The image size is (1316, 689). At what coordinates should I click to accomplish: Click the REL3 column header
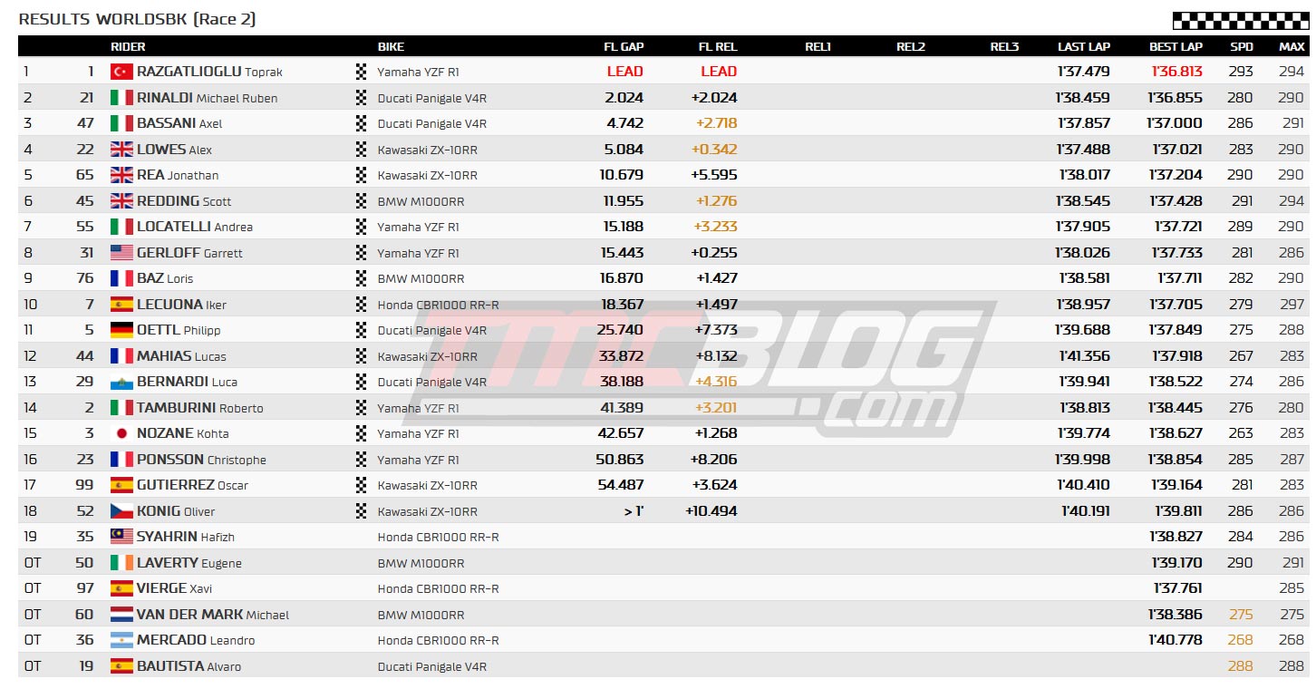coord(1004,46)
